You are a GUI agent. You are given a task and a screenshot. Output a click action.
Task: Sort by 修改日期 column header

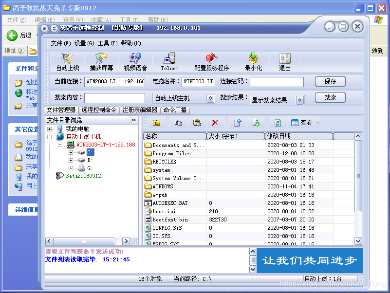tap(299, 136)
